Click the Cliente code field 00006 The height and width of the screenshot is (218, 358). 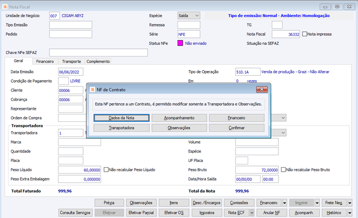71,90
